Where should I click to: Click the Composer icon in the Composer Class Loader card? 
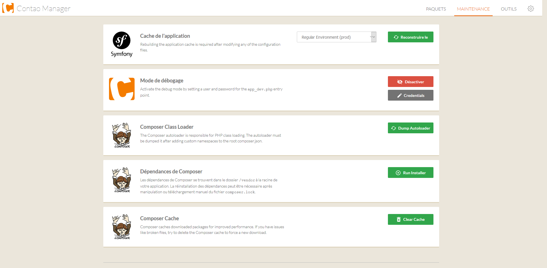[122, 135]
